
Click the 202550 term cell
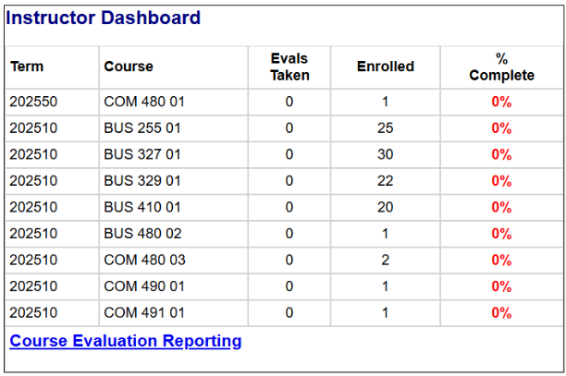point(33,103)
